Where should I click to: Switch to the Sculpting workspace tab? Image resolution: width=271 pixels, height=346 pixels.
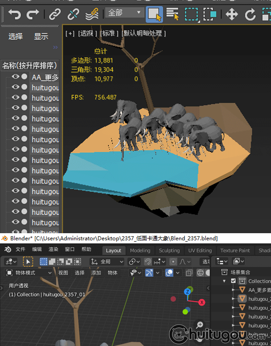(x=169, y=250)
